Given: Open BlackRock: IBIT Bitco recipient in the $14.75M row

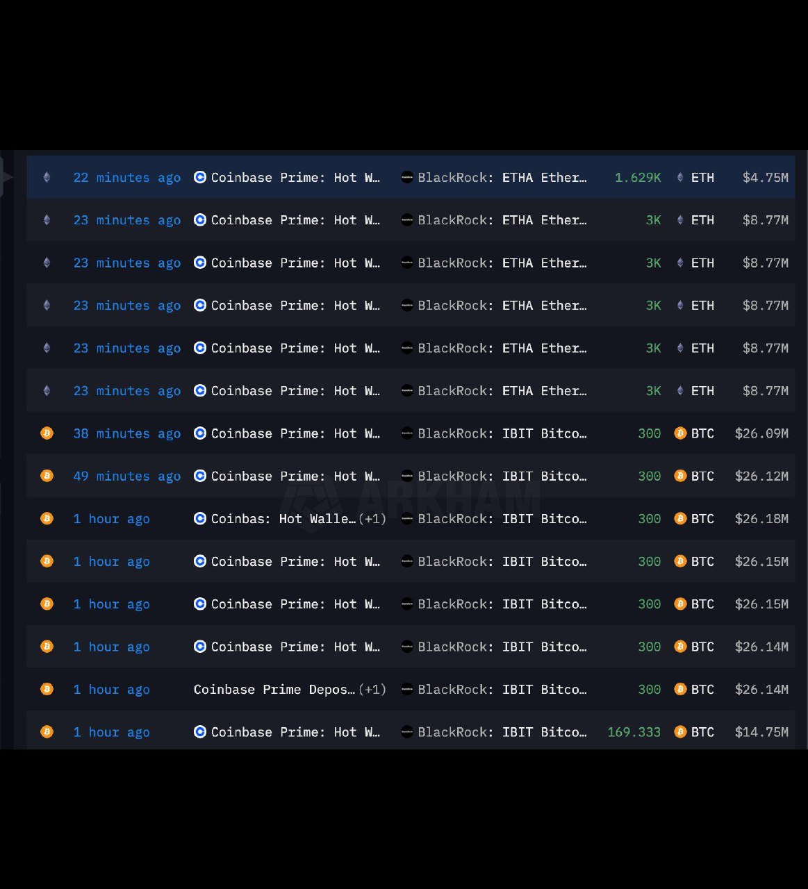Looking at the screenshot, I should (502, 732).
